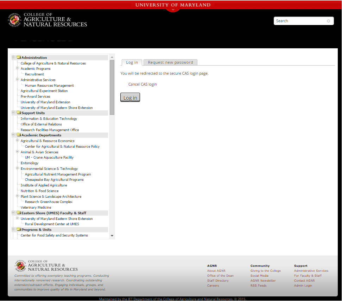Select the Recruitment tree item
This screenshot has height=301, width=342.
34,74
